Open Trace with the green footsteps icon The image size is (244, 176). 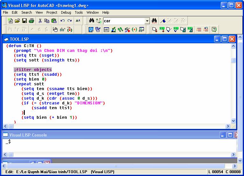point(120,30)
